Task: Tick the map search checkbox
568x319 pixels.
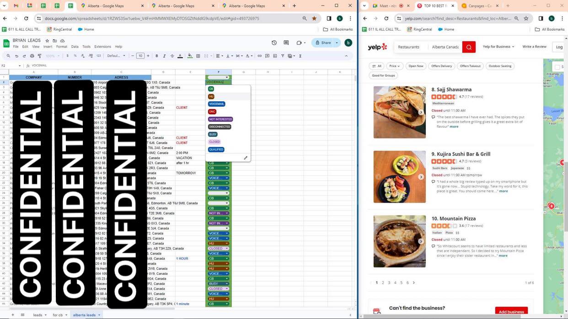Action: click(x=557, y=67)
